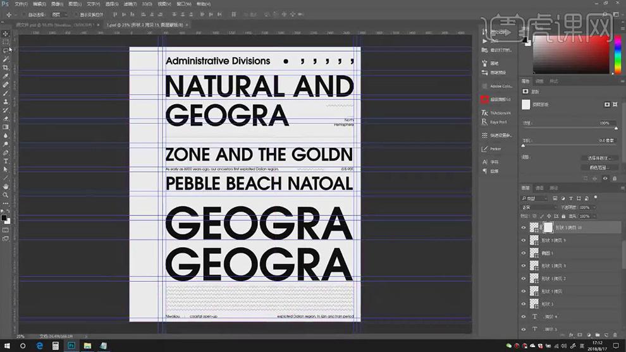Select the Crop tool
The image size is (626, 352).
click(6, 68)
